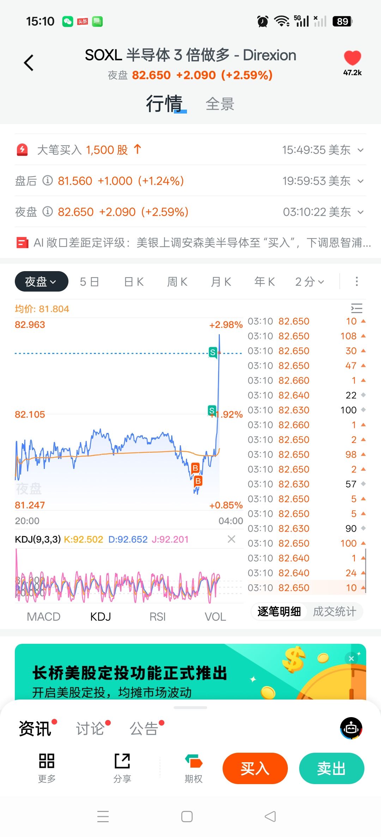
Task: Tap the 82.630 trade row with volume 57
Action: [307, 484]
